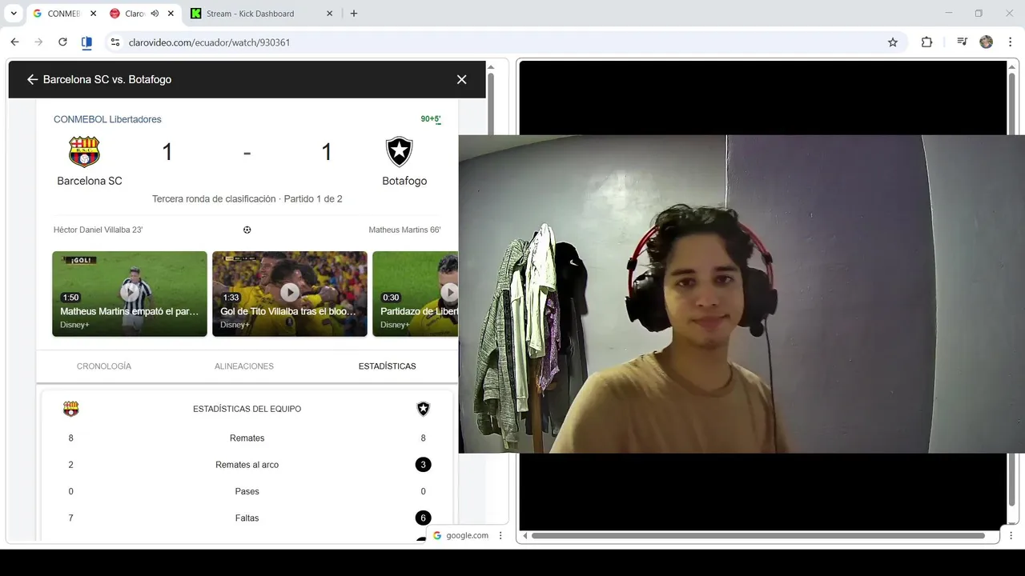Viewport: 1025px width, 576px height.
Task: Open the tab search dropdown arrow
Action: tap(14, 14)
